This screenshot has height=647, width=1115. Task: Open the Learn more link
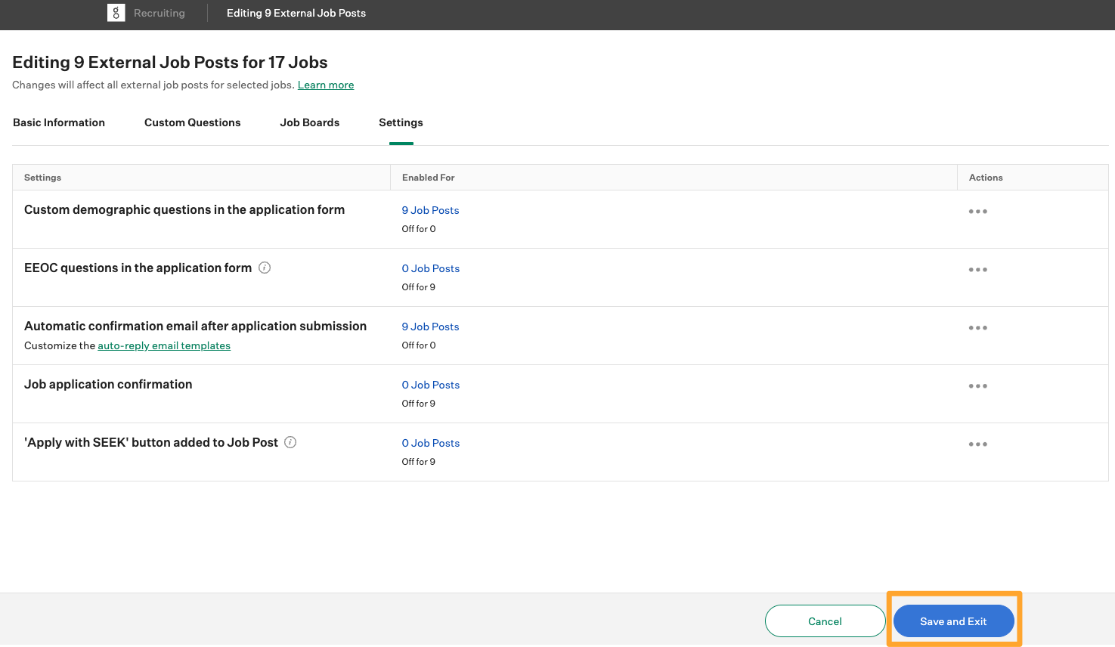coord(325,85)
